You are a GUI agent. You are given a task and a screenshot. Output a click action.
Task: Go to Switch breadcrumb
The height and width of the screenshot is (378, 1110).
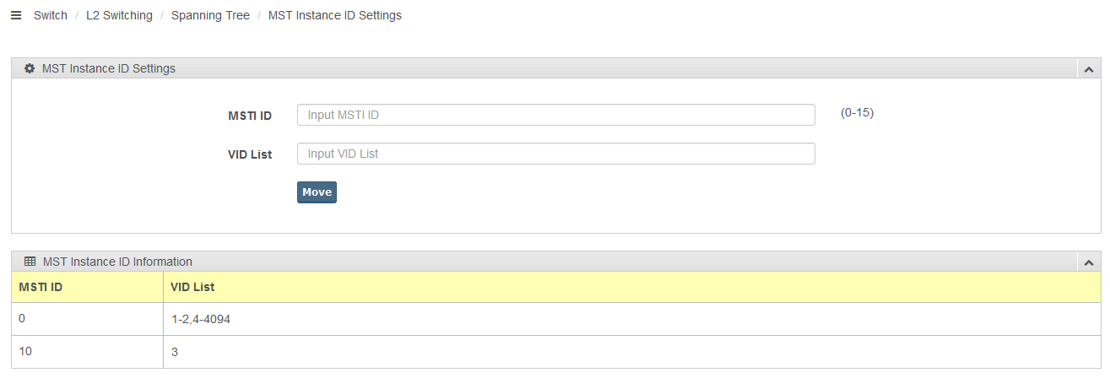pos(51,15)
